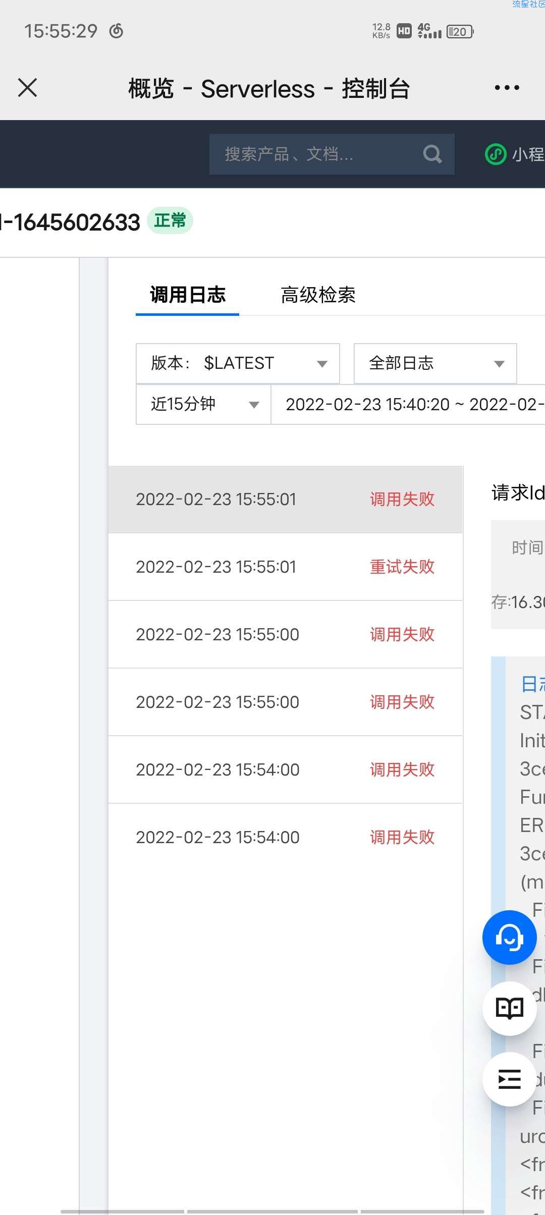Image resolution: width=545 pixels, height=1215 pixels.
Task: Select the highlighted 15:55:01 调用失败 entry
Action: click(286, 500)
